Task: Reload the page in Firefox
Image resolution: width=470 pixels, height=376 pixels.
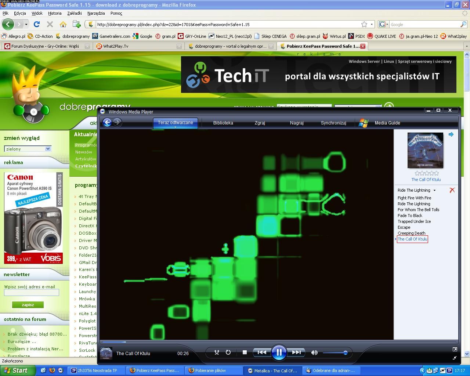Action: 36,24
